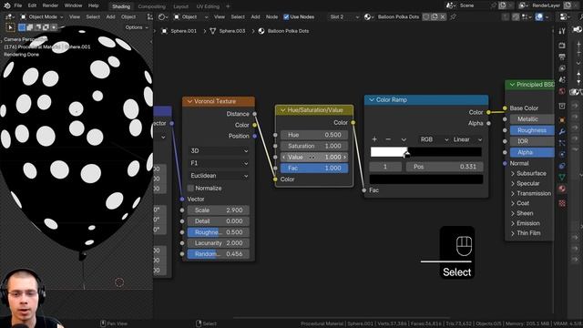
Task: Open the Slot 2 material slot dropdown
Action: (344, 16)
